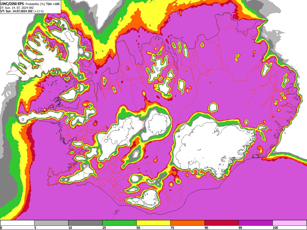Click the white 0–5% legend color swatch
This screenshot has height=230, width=307.
click(17, 223)
